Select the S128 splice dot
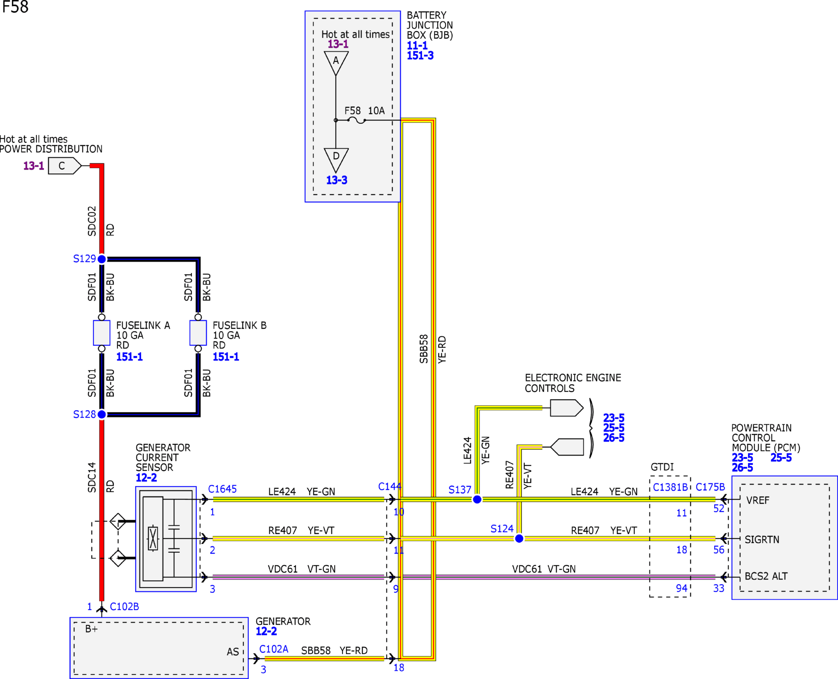This screenshot has width=838, height=679. tap(102, 414)
